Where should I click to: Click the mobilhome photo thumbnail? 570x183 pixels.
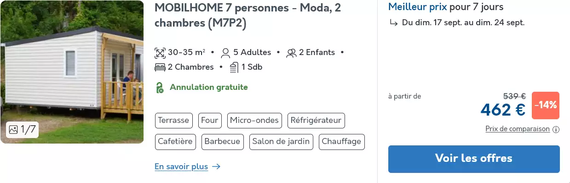(72, 72)
